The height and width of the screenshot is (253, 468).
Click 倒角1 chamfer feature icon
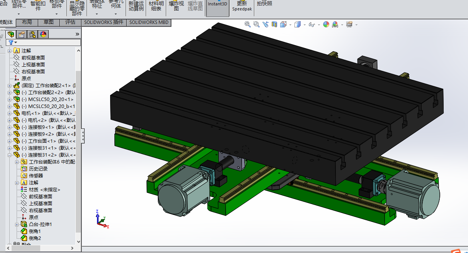coord(24,231)
